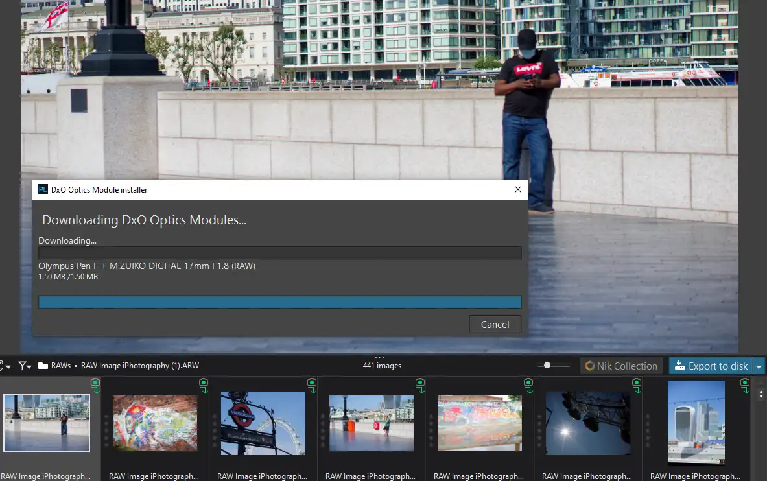Viewport: 767px width, 481px height.
Task: Select the Underground sign and Ferris wheel thumbnail
Action: pyautogui.click(x=263, y=423)
